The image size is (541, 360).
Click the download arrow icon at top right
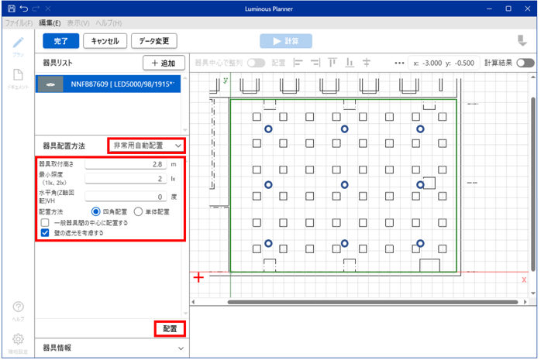(523, 41)
